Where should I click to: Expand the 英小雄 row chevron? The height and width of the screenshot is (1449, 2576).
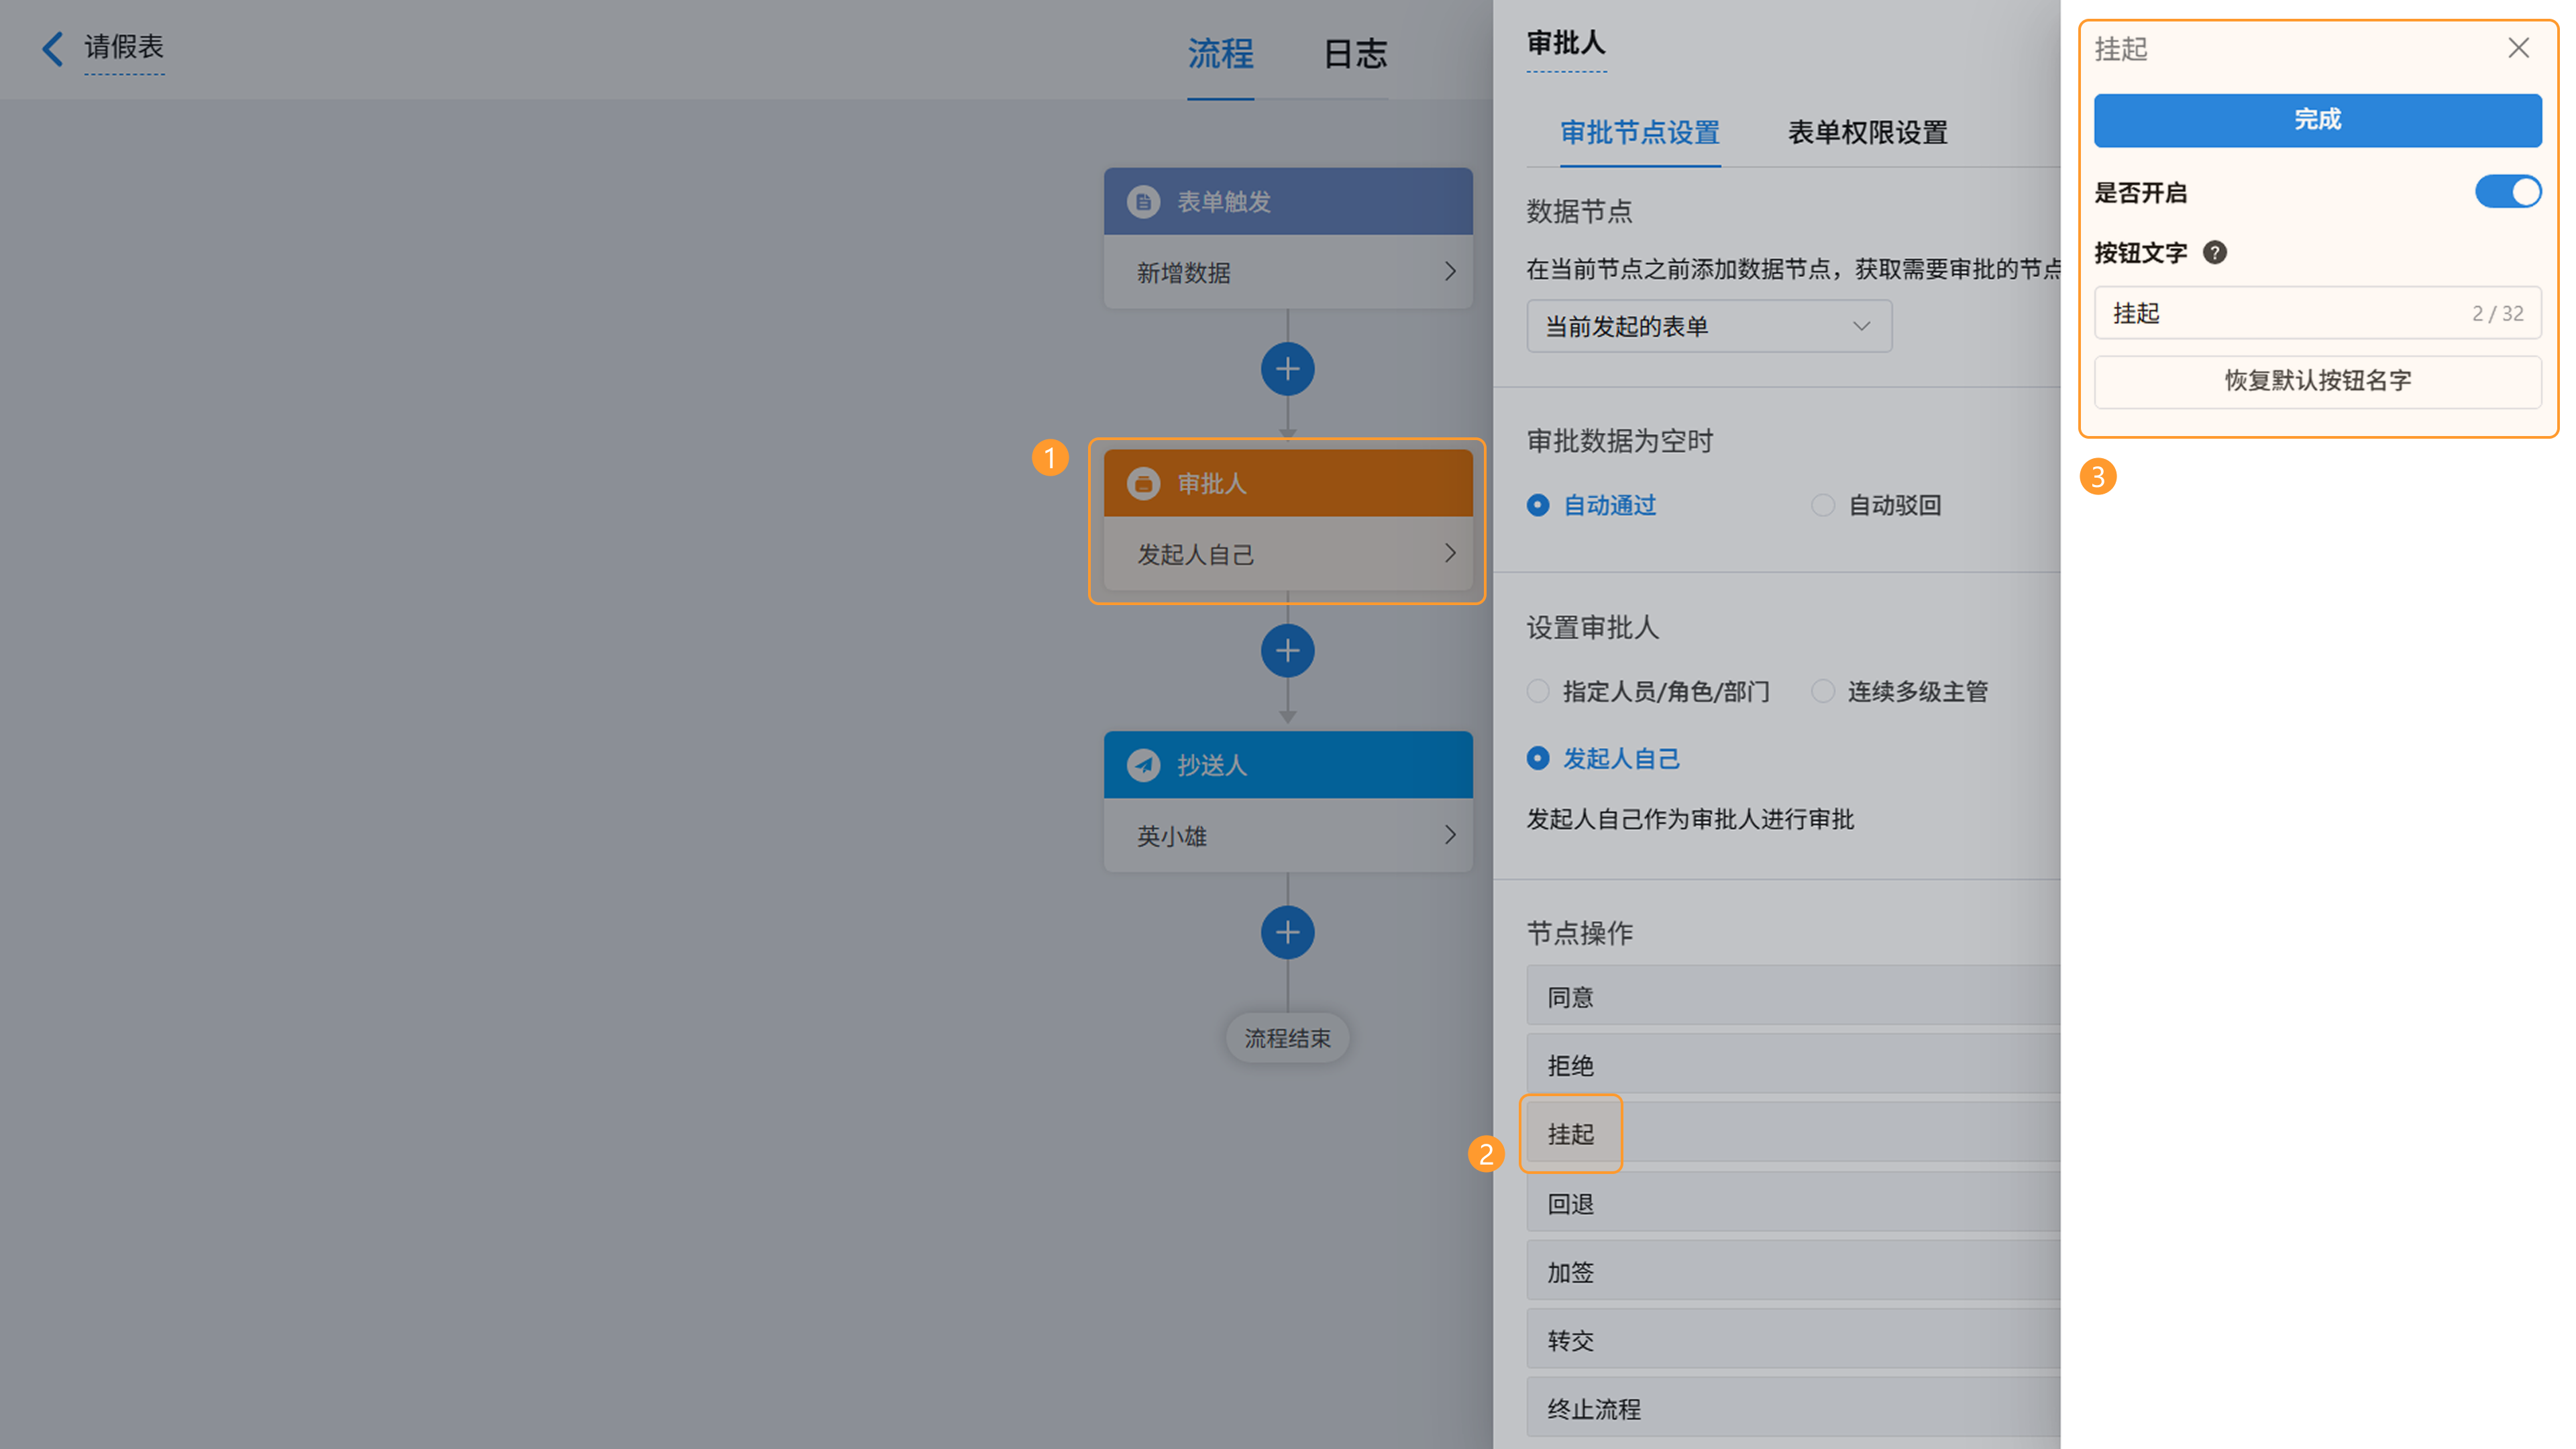coord(1449,835)
